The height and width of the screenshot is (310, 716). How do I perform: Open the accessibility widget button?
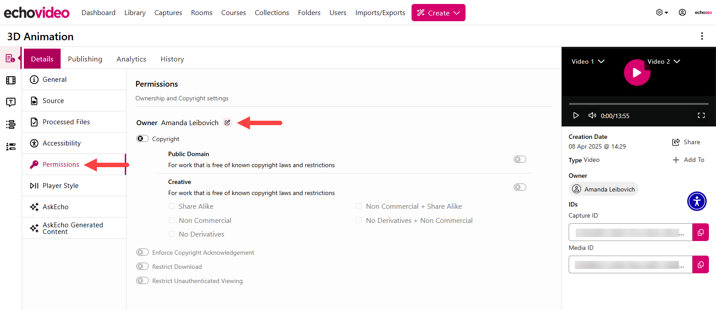tap(697, 201)
